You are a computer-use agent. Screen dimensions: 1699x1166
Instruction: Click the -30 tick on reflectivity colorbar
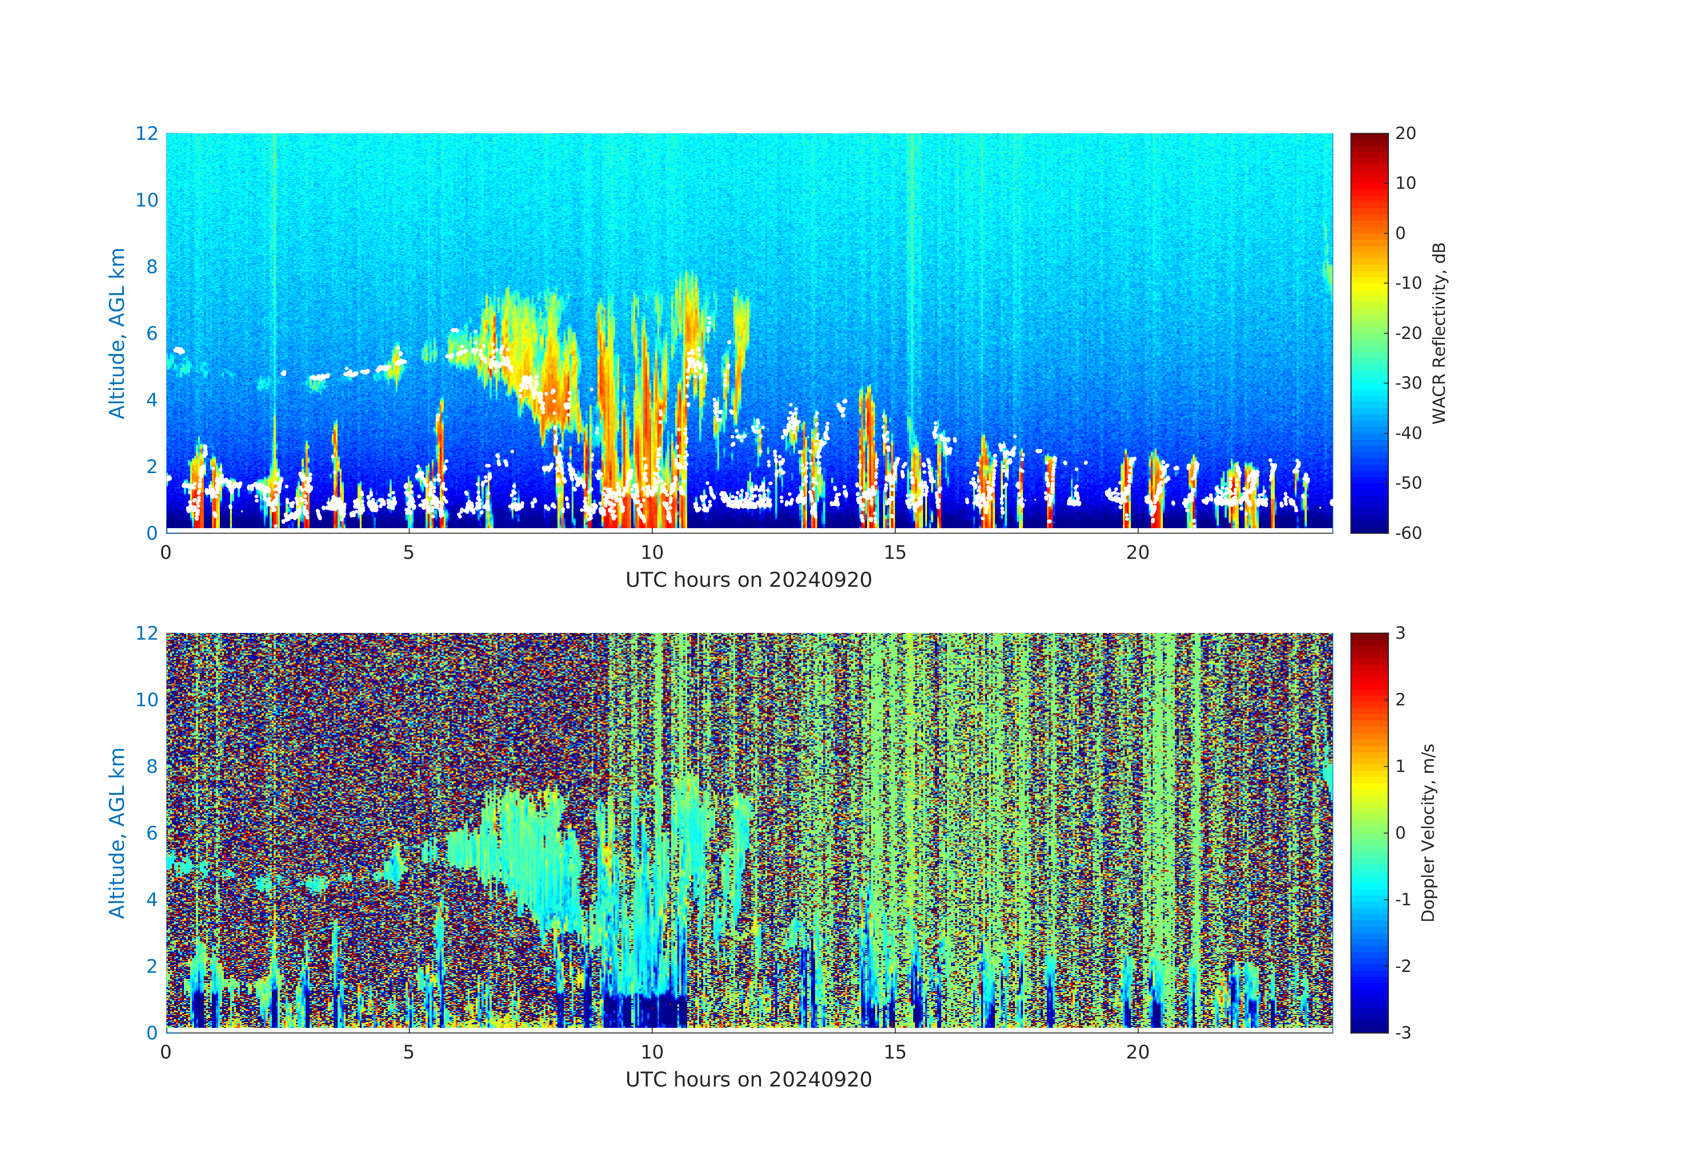1408,383
